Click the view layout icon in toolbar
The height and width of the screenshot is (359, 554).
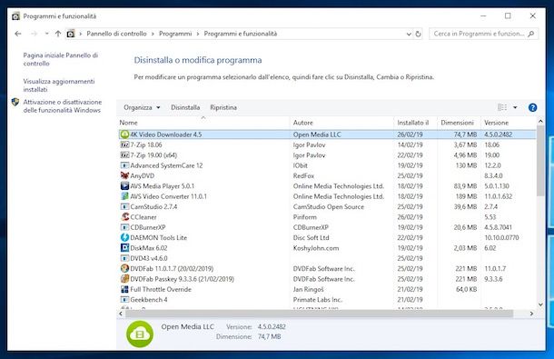[x=501, y=107]
